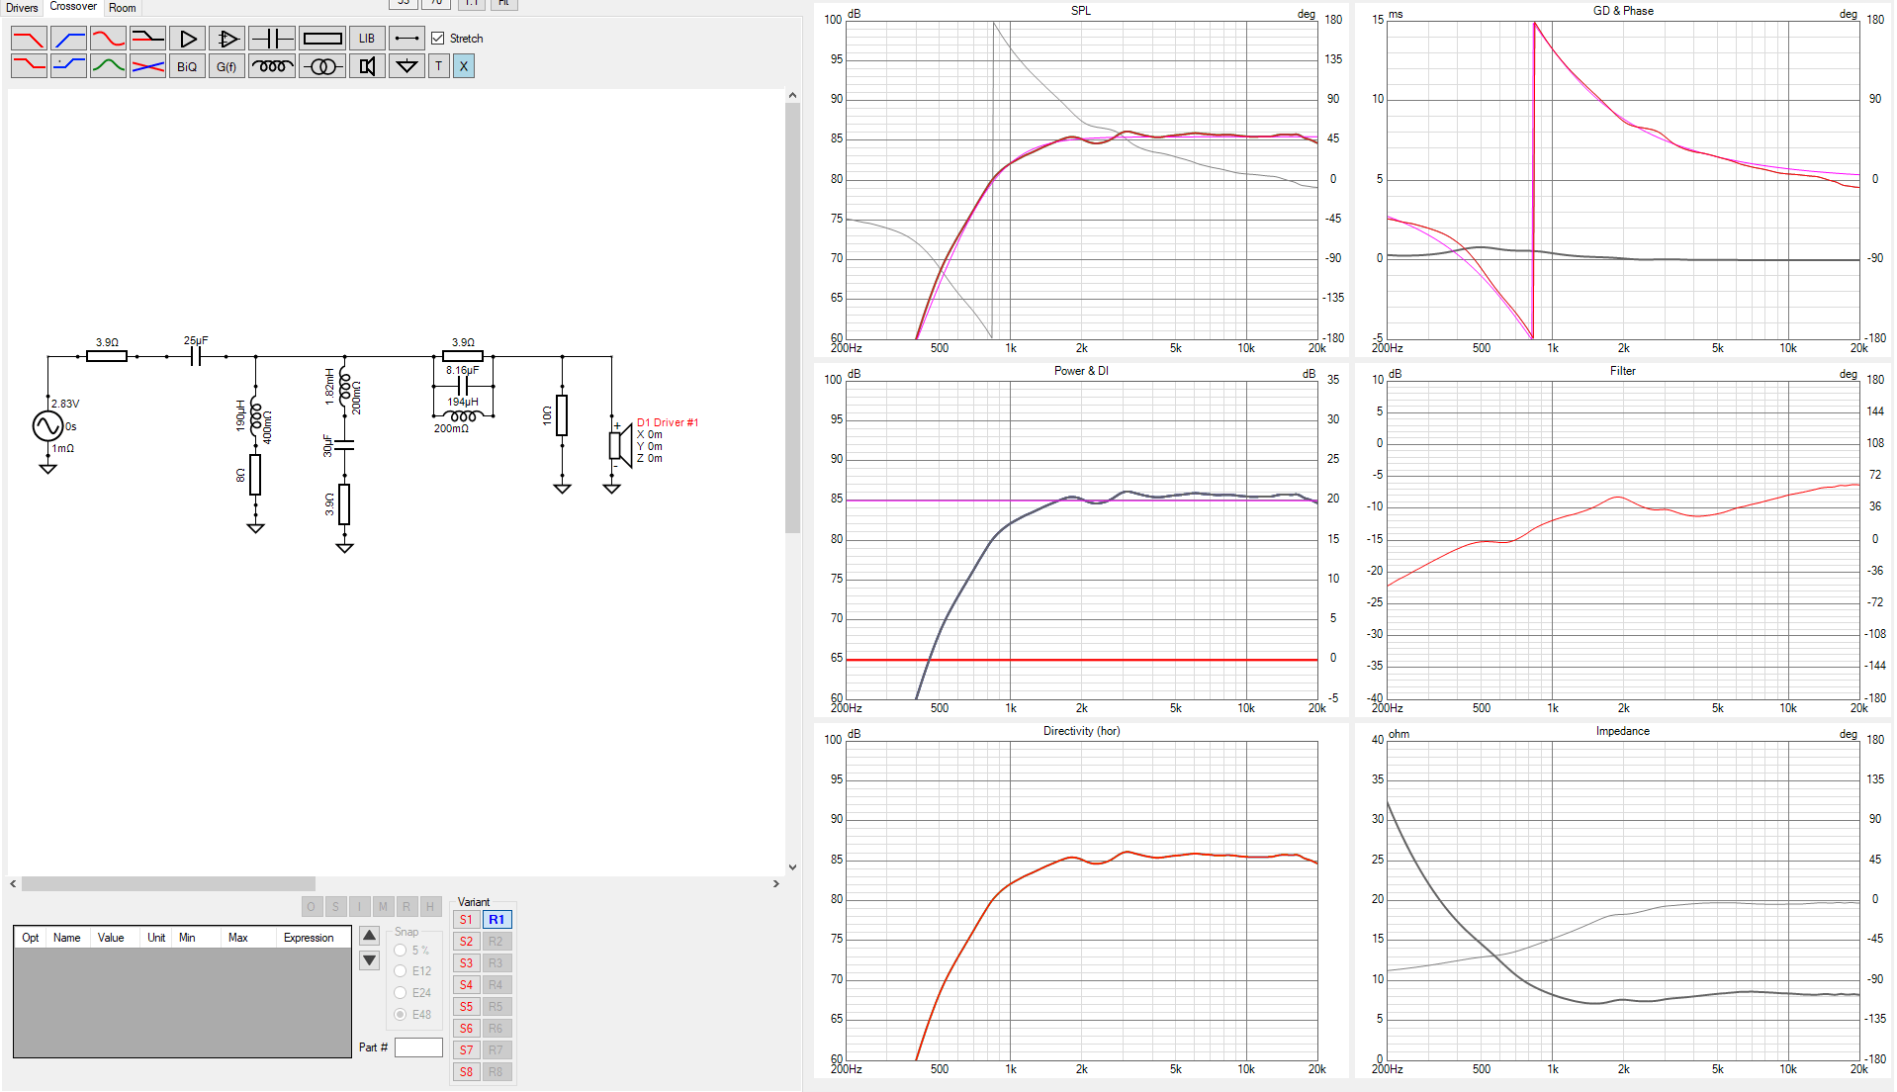This screenshot has width=1897, height=1092.
Task: Click the GD & Phase chart title
Action: [x=1623, y=11]
